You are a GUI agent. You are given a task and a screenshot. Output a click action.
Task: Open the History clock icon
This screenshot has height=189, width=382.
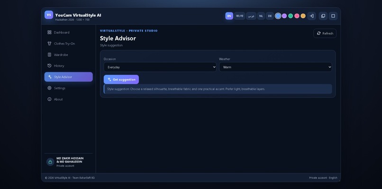point(49,66)
